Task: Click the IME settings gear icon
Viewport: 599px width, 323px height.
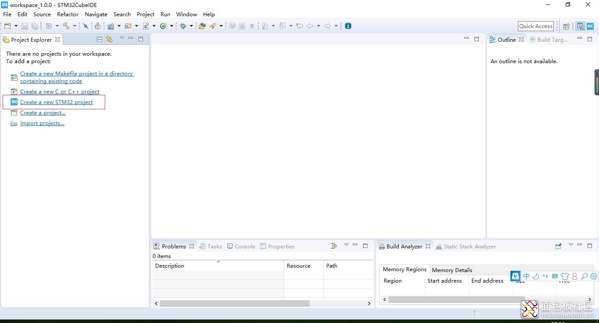Action: (594, 276)
